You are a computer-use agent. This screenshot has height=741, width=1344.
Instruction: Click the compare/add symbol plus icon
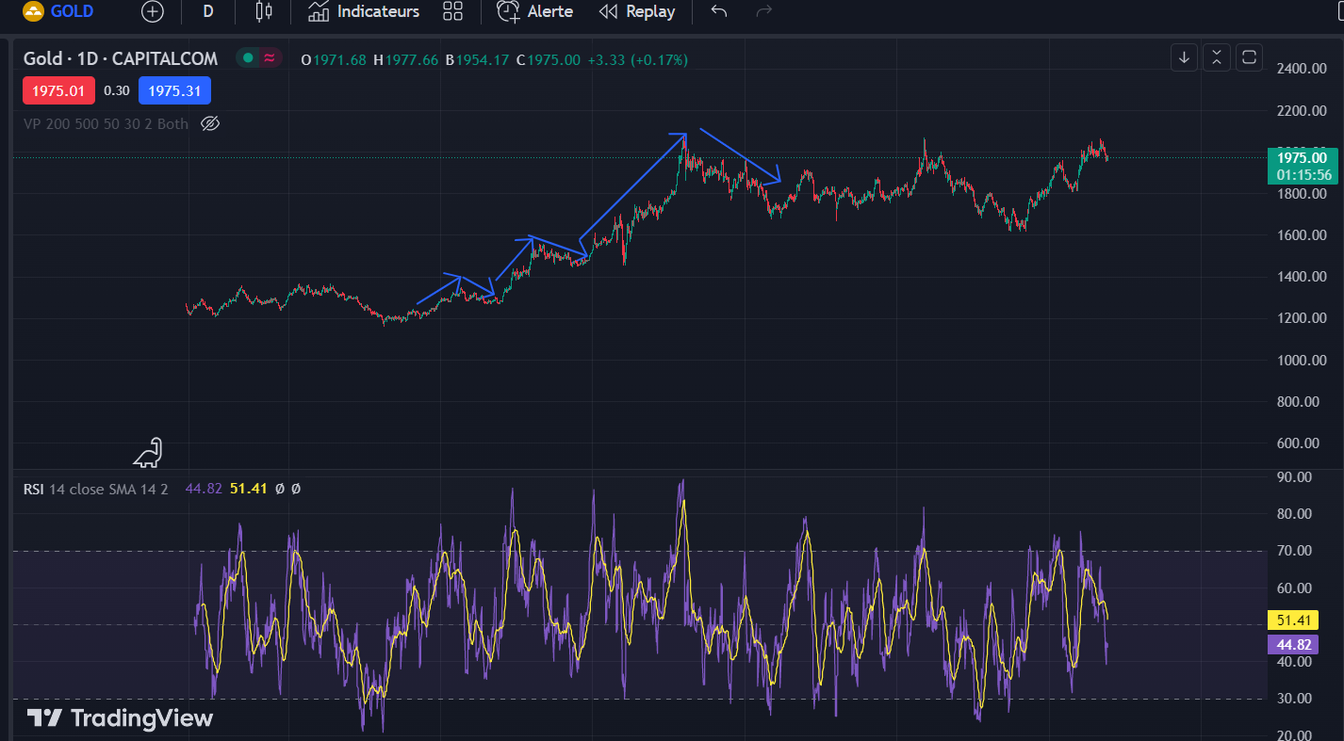coord(152,11)
